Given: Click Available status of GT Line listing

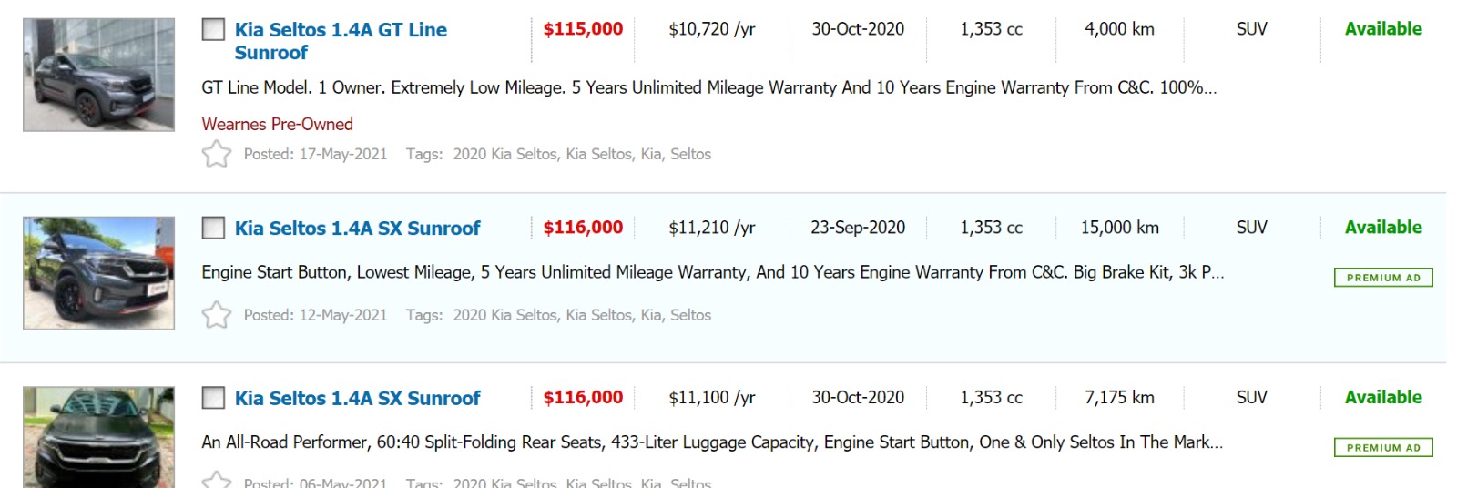Looking at the screenshot, I should pyautogui.click(x=1382, y=29).
